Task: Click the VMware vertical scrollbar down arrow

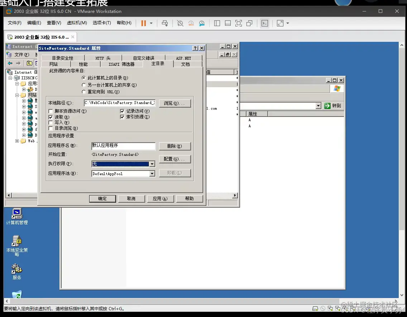Action: [x=402, y=295]
